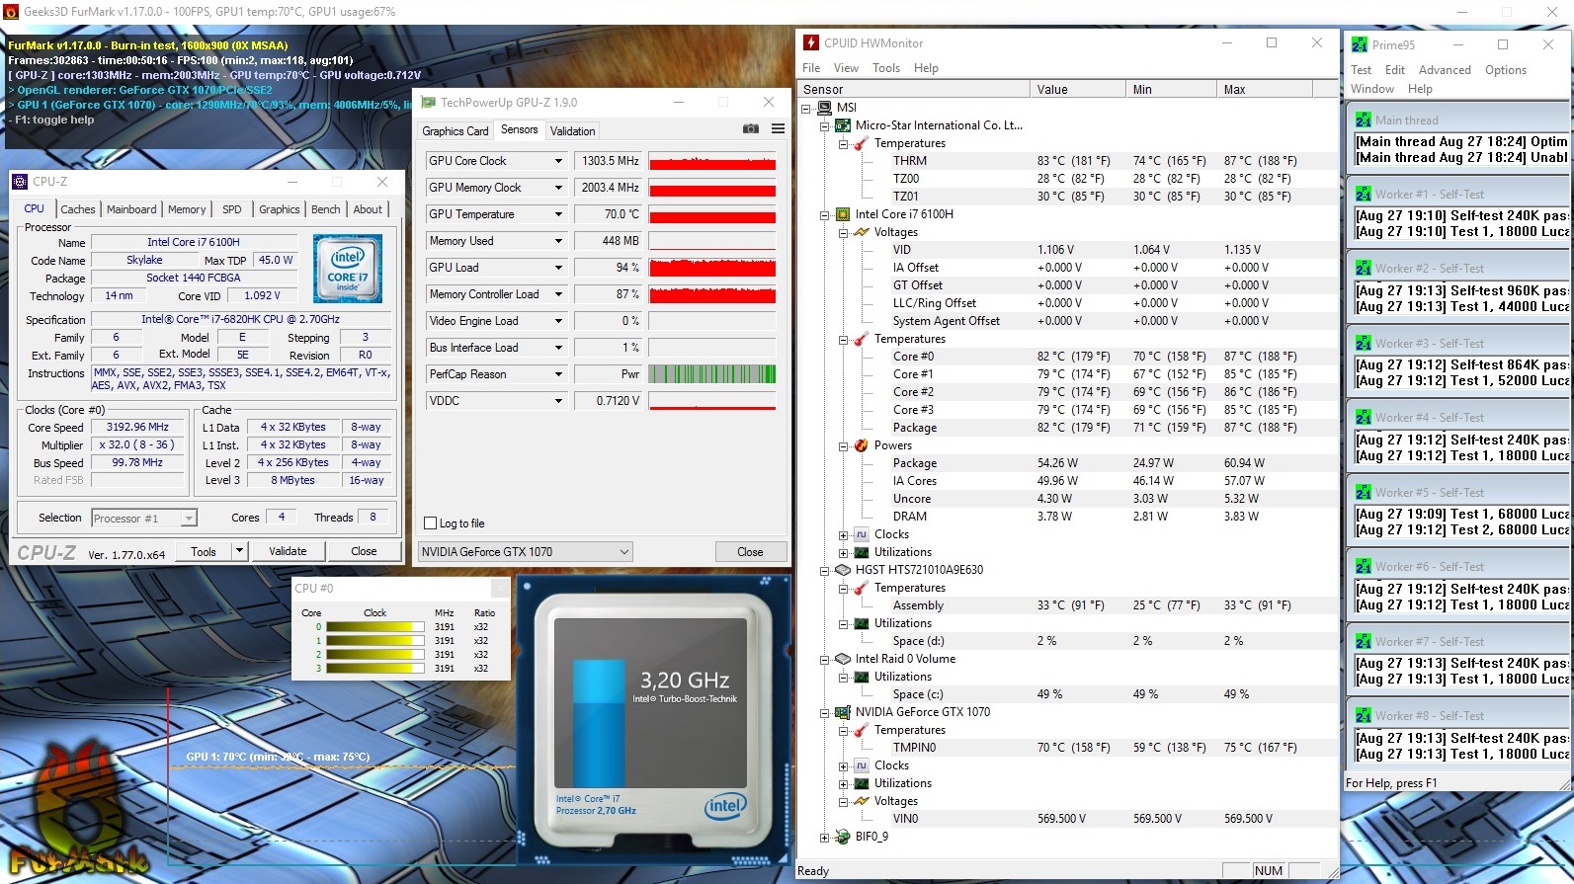Screen dimensions: 1574x884
Task: Click the Close button in GPU-Z
Action: click(x=750, y=552)
